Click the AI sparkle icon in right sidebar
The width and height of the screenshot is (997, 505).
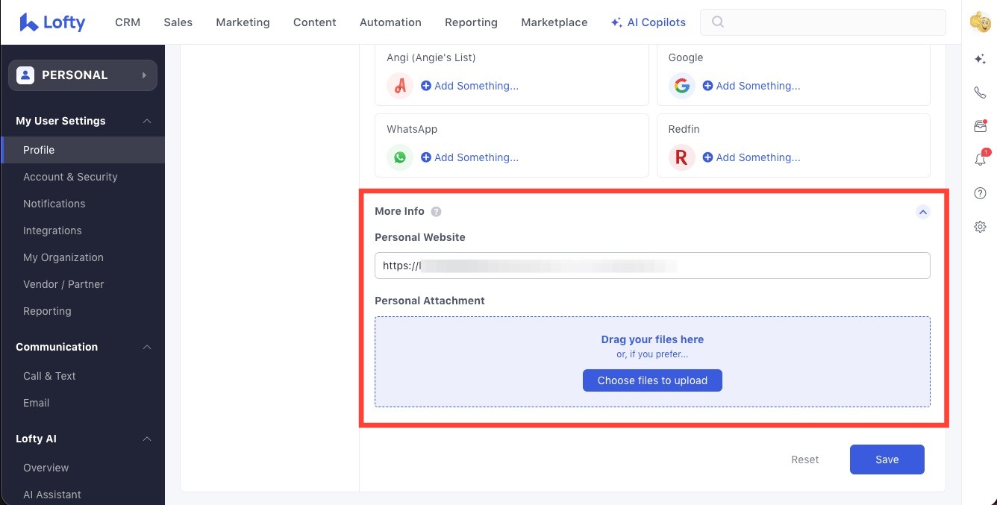click(981, 60)
